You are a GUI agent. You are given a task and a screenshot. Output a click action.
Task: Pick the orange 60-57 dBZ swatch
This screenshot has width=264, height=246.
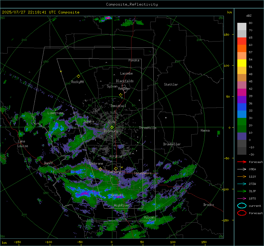click(242, 49)
